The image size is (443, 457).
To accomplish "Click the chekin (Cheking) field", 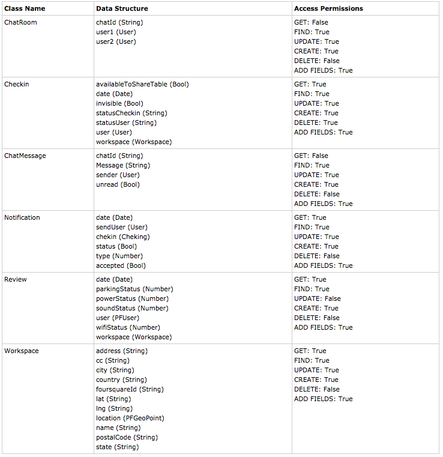I will pyautogui.click(x=123, y=237).
